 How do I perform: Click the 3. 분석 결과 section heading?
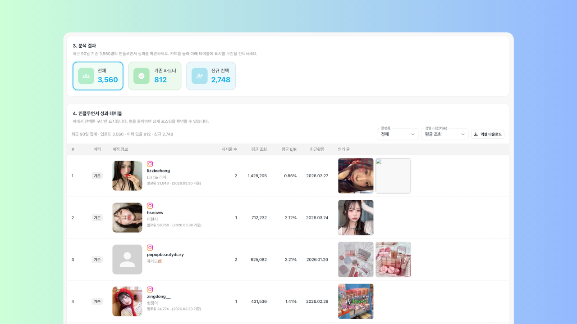(x=84, y=45)
